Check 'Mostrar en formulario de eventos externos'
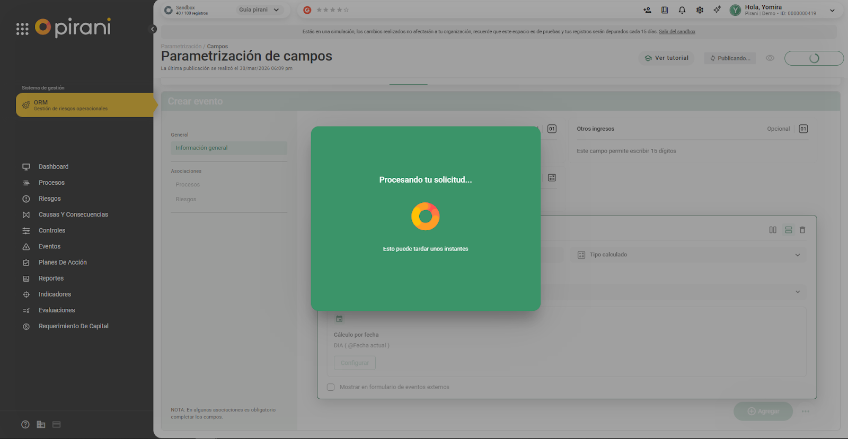848x439 pixels. point(331,387)
